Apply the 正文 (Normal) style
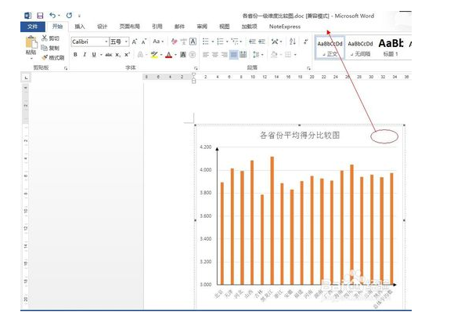 point(330,47)
